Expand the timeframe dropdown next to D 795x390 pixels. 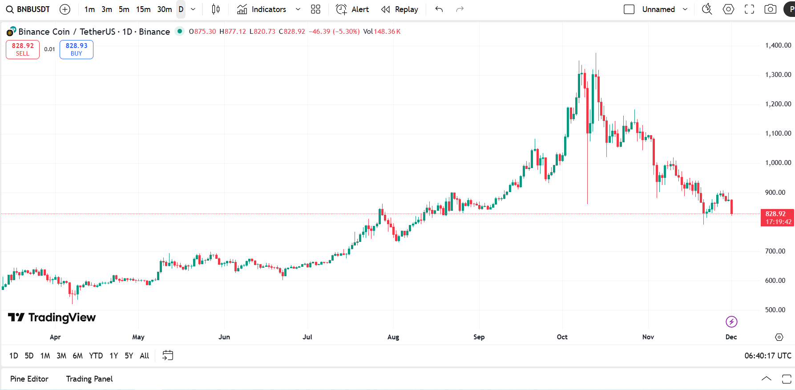click(x=193, y=9)
